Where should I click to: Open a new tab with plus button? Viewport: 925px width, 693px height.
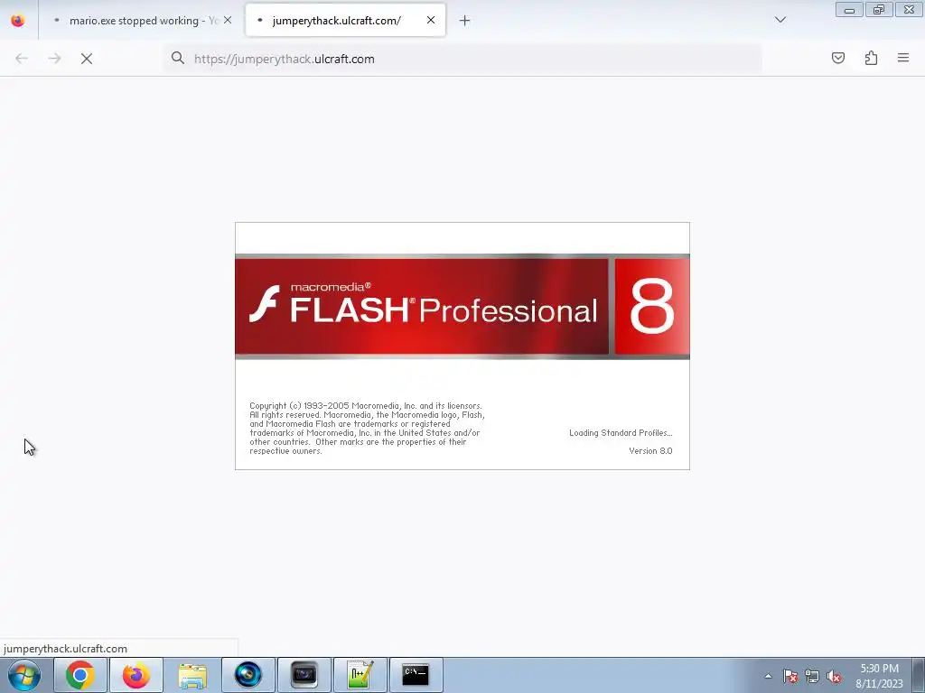pyautogui.click(x=465, y=21)
